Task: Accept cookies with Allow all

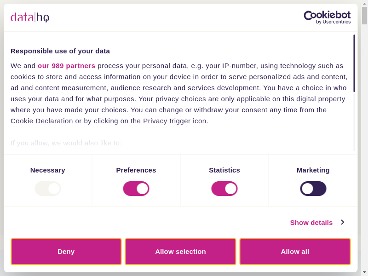Action: click(x=295, y=252)
